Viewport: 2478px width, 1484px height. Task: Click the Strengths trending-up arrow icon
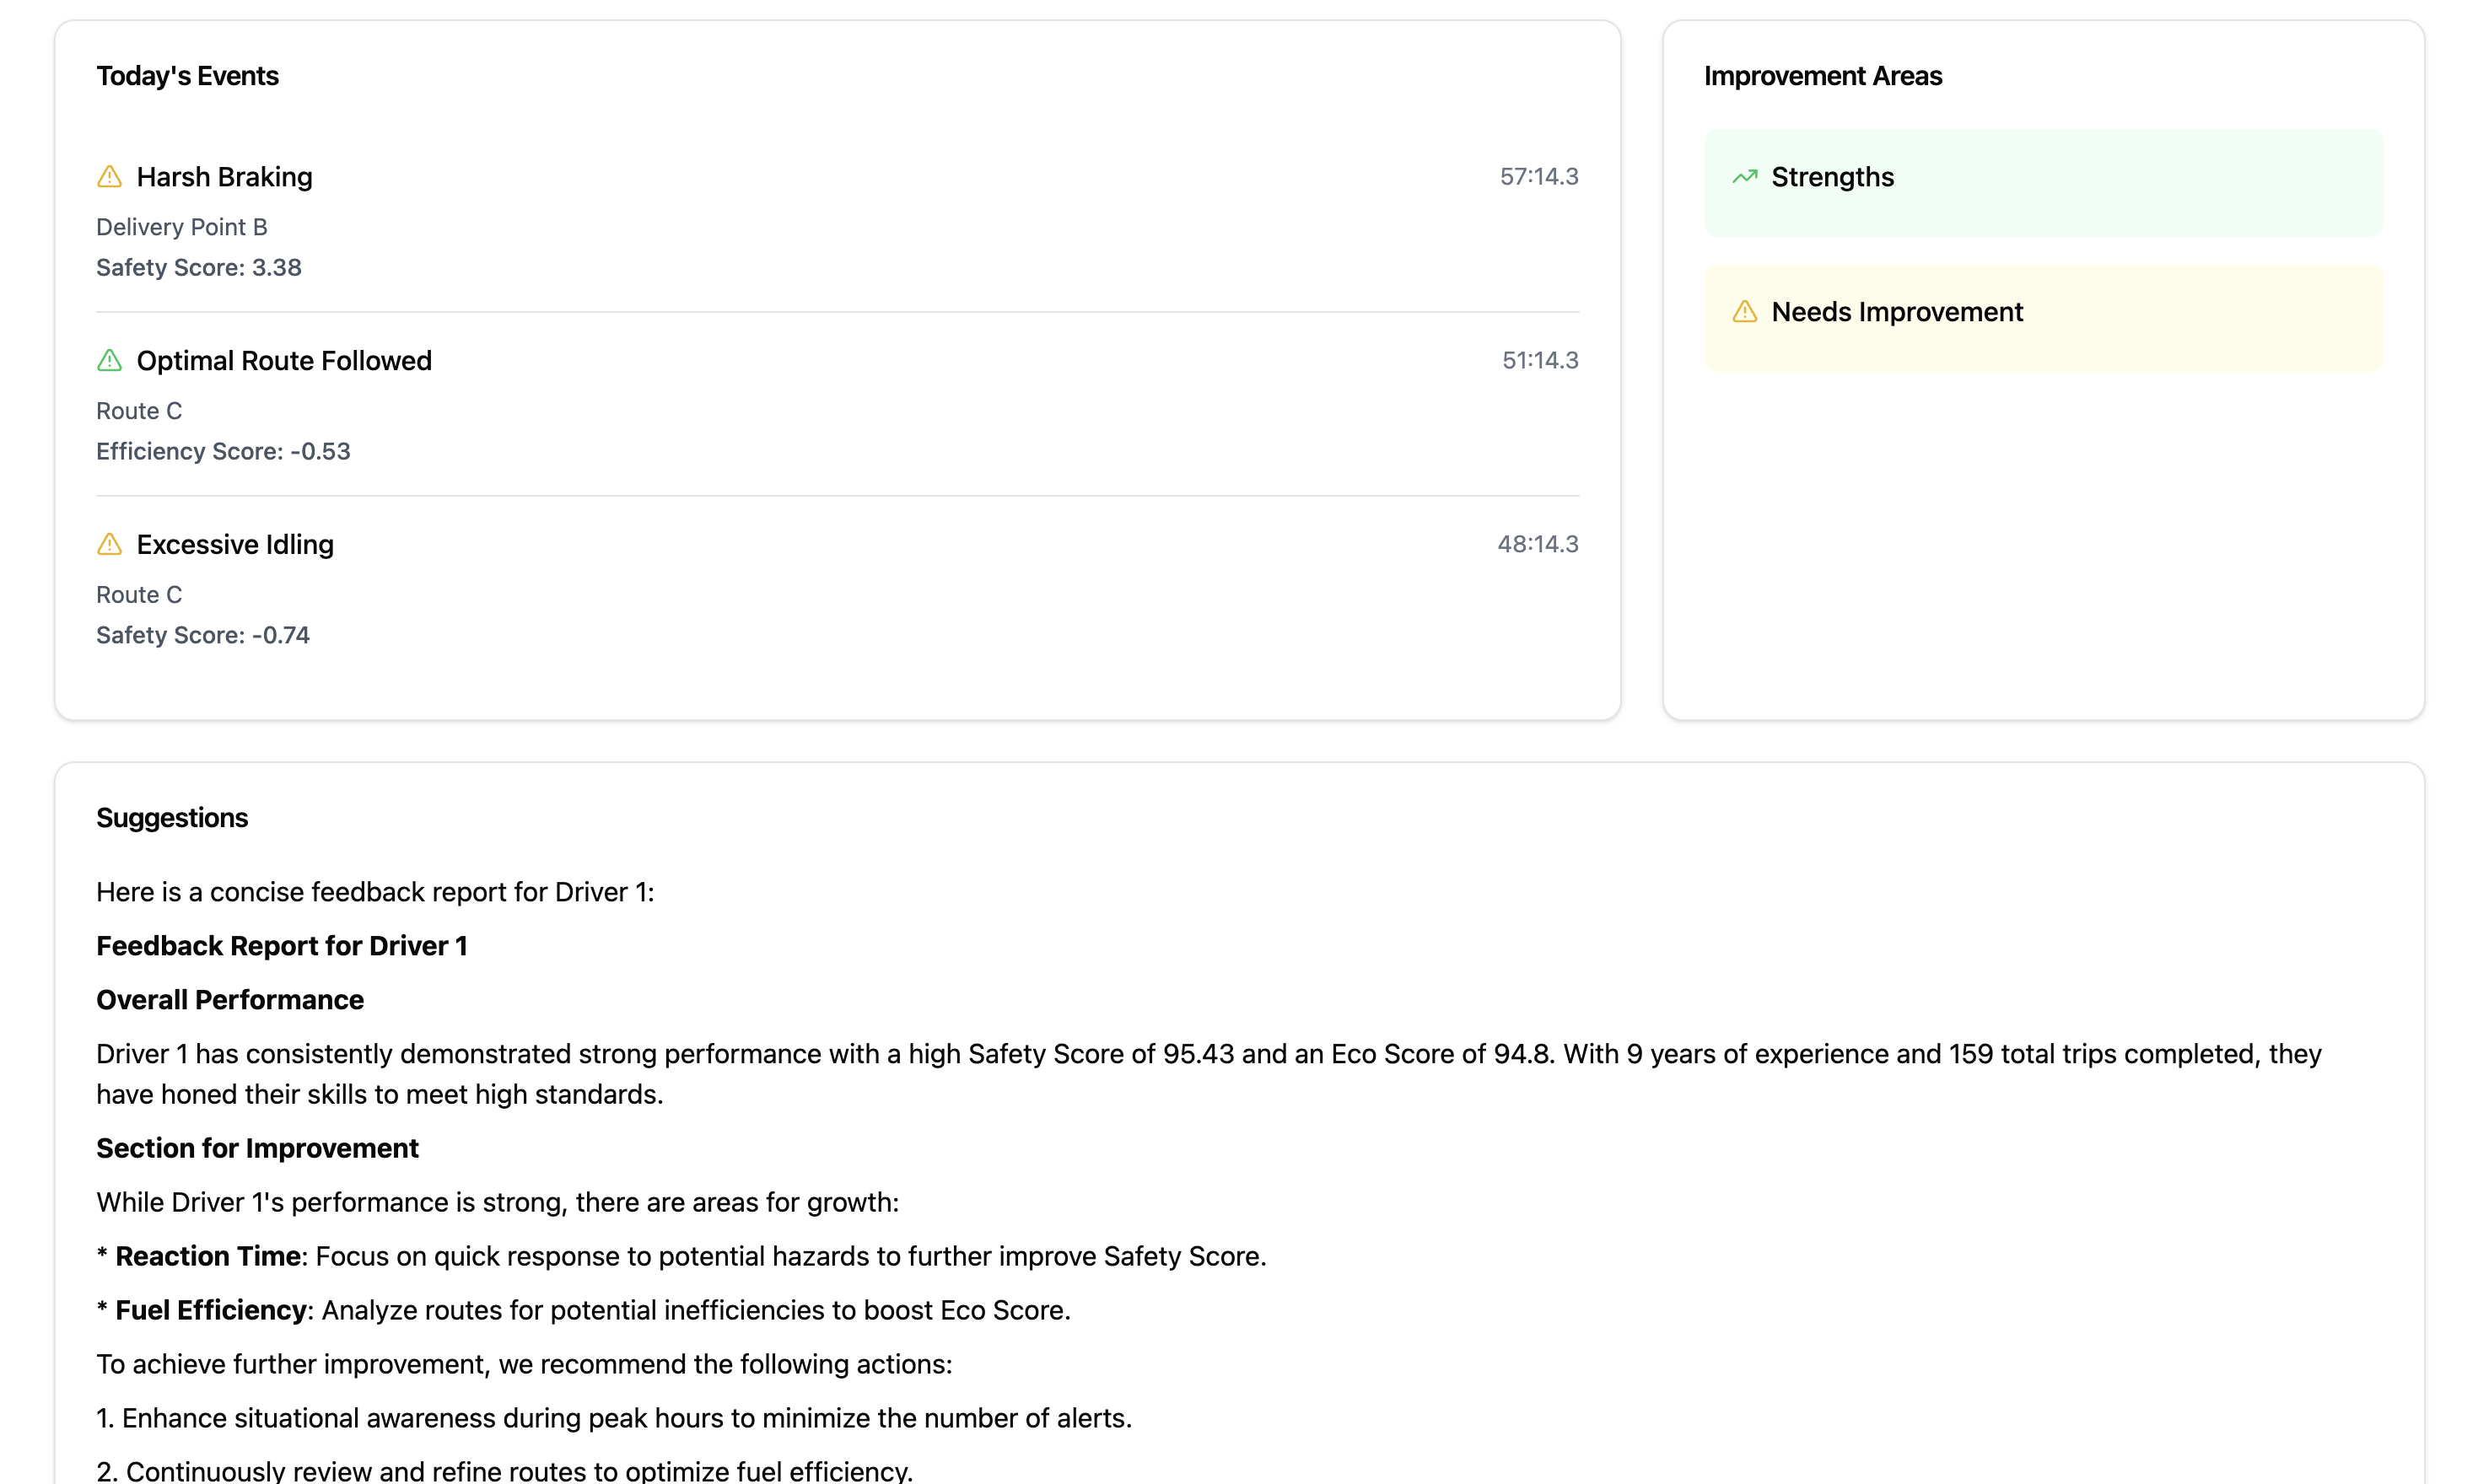click(x=1744, y=177)
